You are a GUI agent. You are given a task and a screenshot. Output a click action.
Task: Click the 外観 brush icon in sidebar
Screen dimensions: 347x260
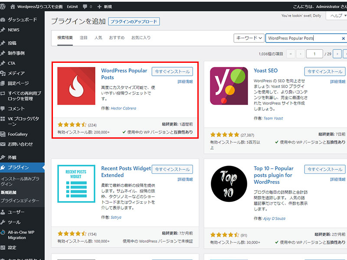(3, 157)
